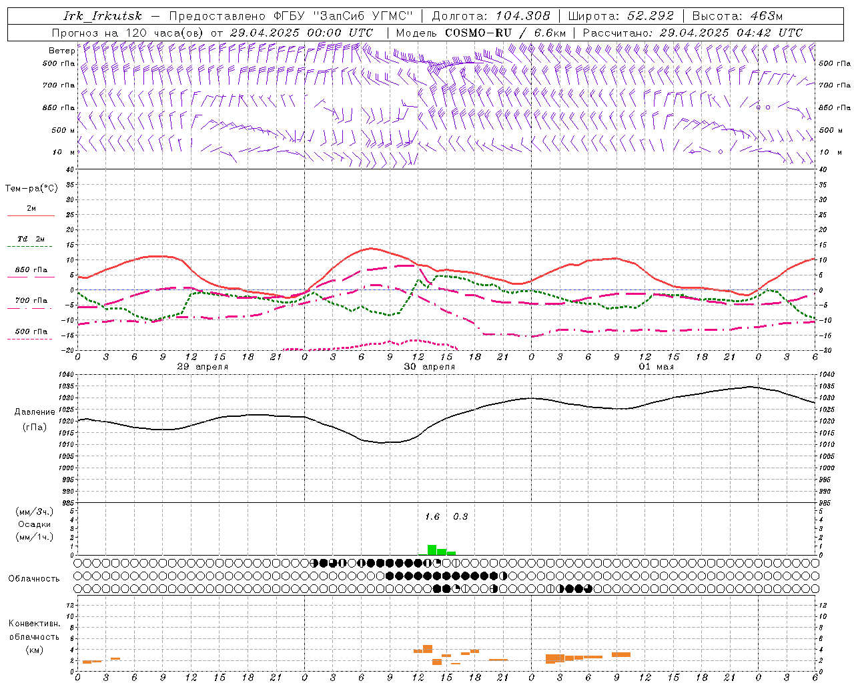Click the (км) unit label for convective cloud
854x683 pixels.
pyautogui.click(x=34, y=650)
